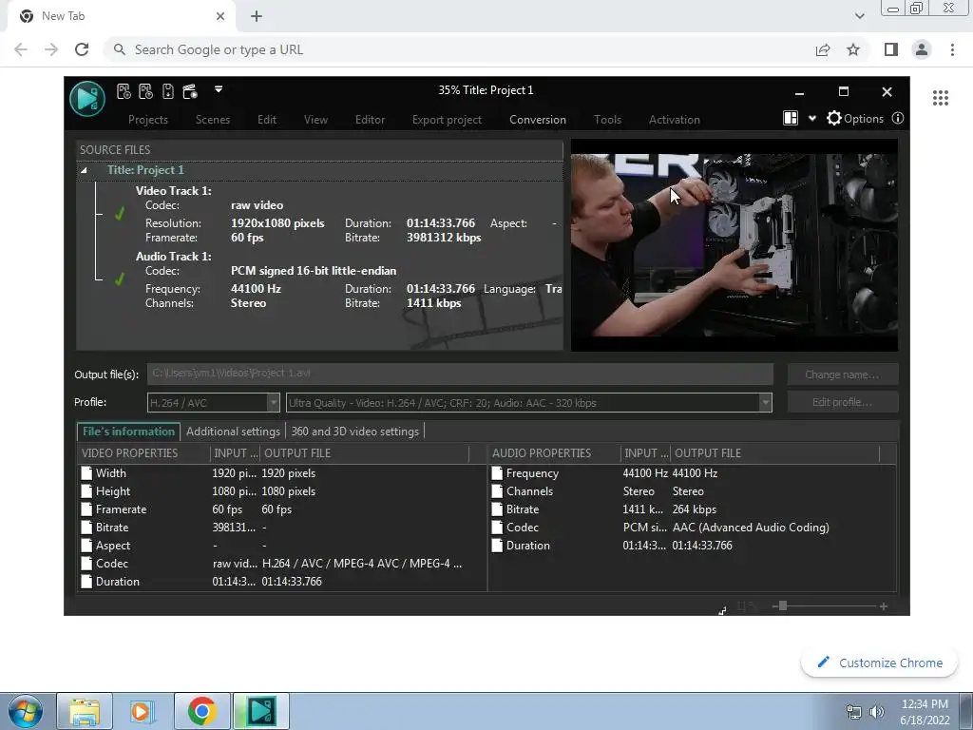The width and height of the screenshot is (973, 730).
Task: Open the View menu
Action: coord(315,119)
